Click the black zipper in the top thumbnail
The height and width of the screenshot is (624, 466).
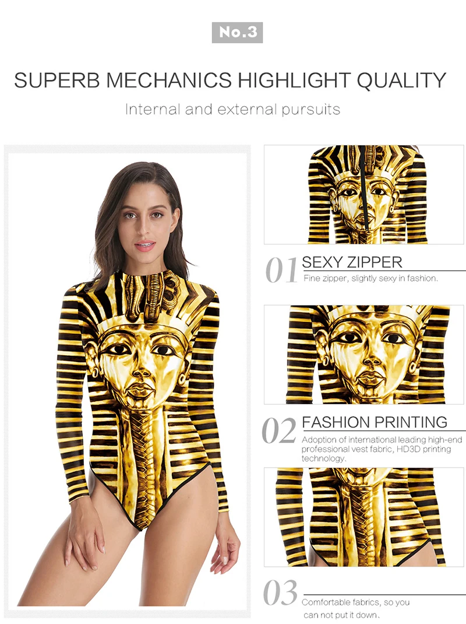coord(363,187)
